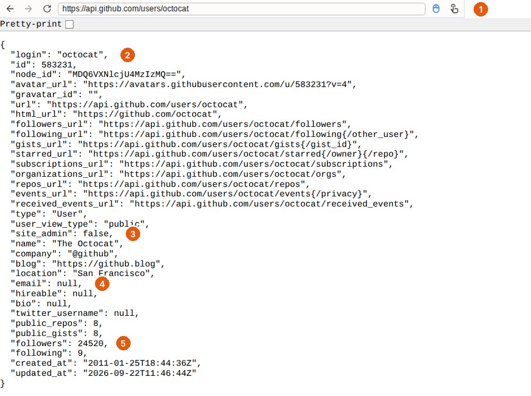Image resolution: width=531 pixels, height=396 pixels.
Task: Click the hand-pointer icon in the toolbar
Action: (x=455, y=9)
